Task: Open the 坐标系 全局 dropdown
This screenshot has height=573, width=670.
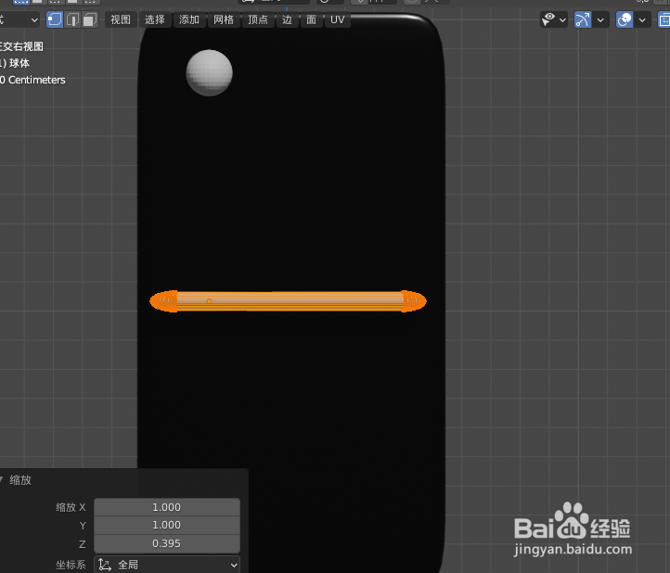Action: click(x=167, y=565)
